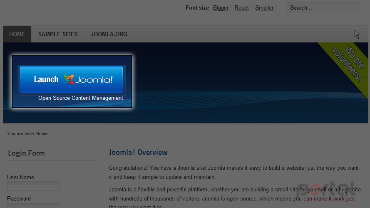
Task: Click the User Name label
Action: (20, 177)
